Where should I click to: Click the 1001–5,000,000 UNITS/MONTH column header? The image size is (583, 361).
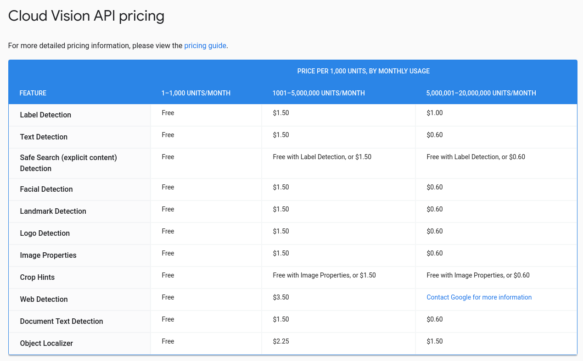click(x=319, y=93)
